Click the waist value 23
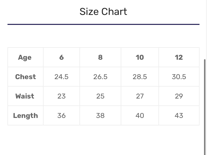The width and height of the screenshot is (207, 155). click(61, 96)
